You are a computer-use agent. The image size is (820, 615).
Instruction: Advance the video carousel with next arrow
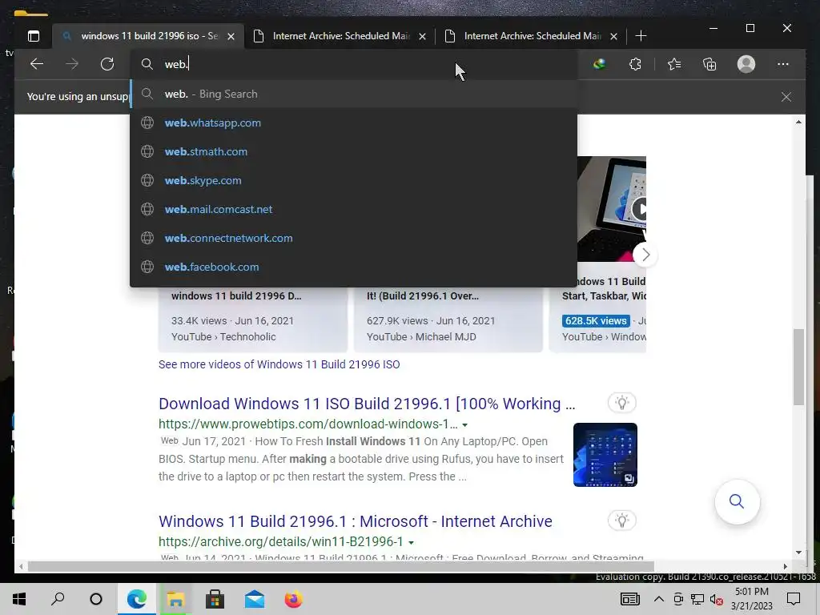click(x=645, y=255)
